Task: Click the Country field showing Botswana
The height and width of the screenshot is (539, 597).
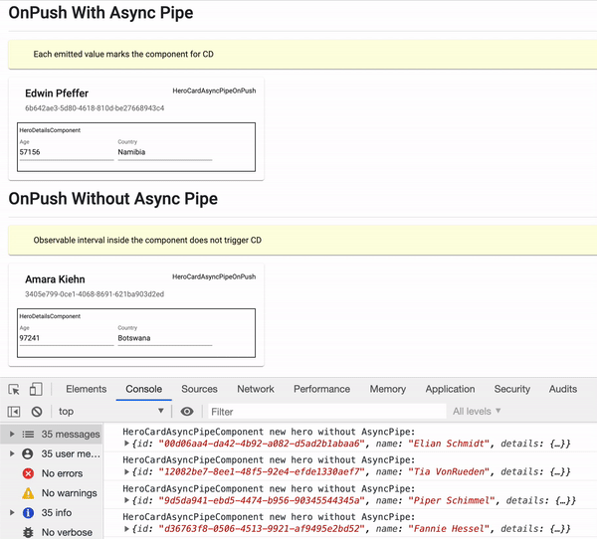Action: (165, 338)
